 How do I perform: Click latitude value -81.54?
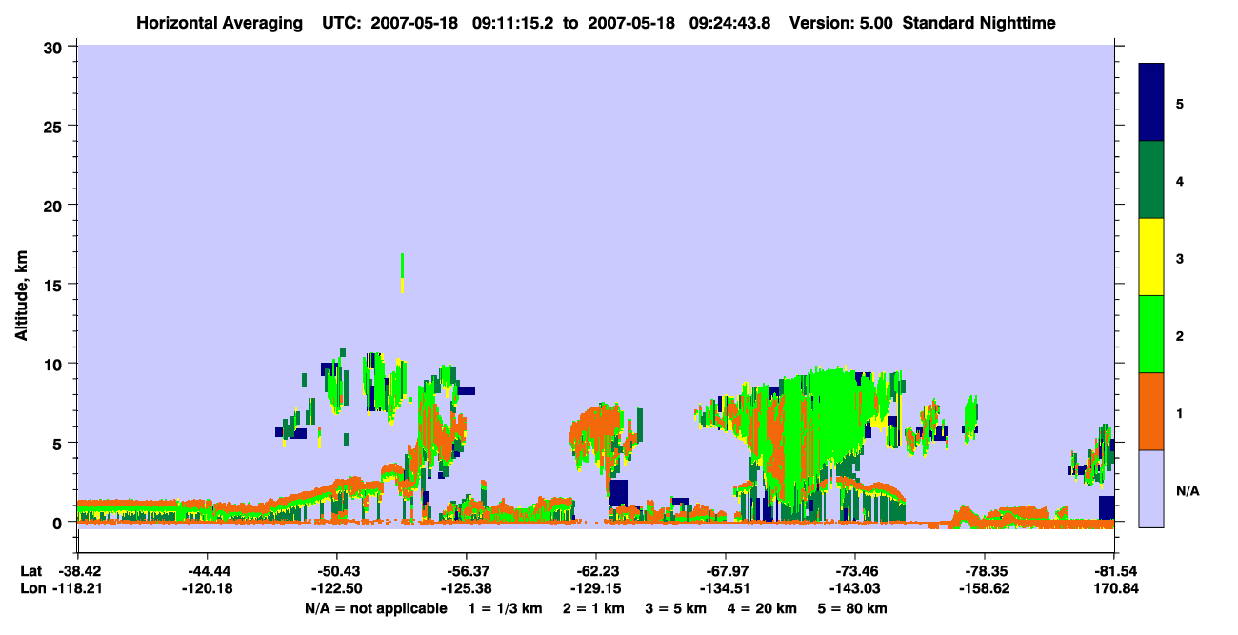1114,571
